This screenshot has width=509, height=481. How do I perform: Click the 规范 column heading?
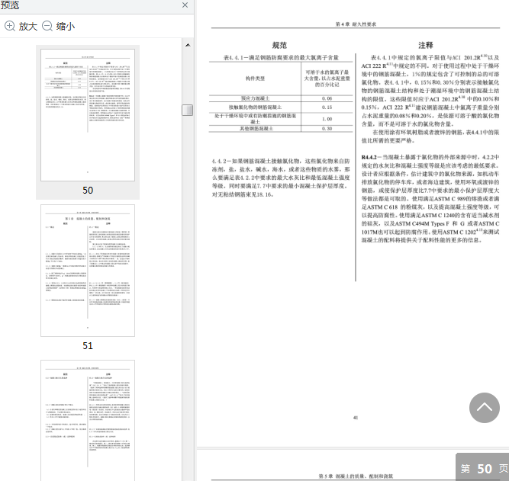(x=279, y=46)
